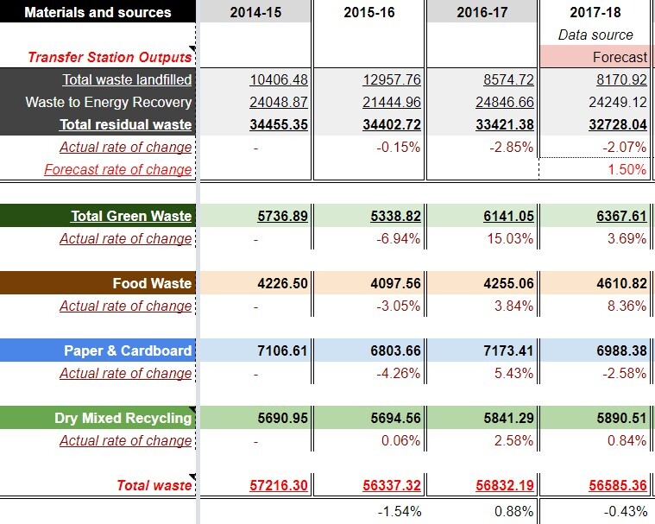This screenshot has height=524, width=655.
Task: Click the Total residual waste label
Action: [x=125, y=124]
